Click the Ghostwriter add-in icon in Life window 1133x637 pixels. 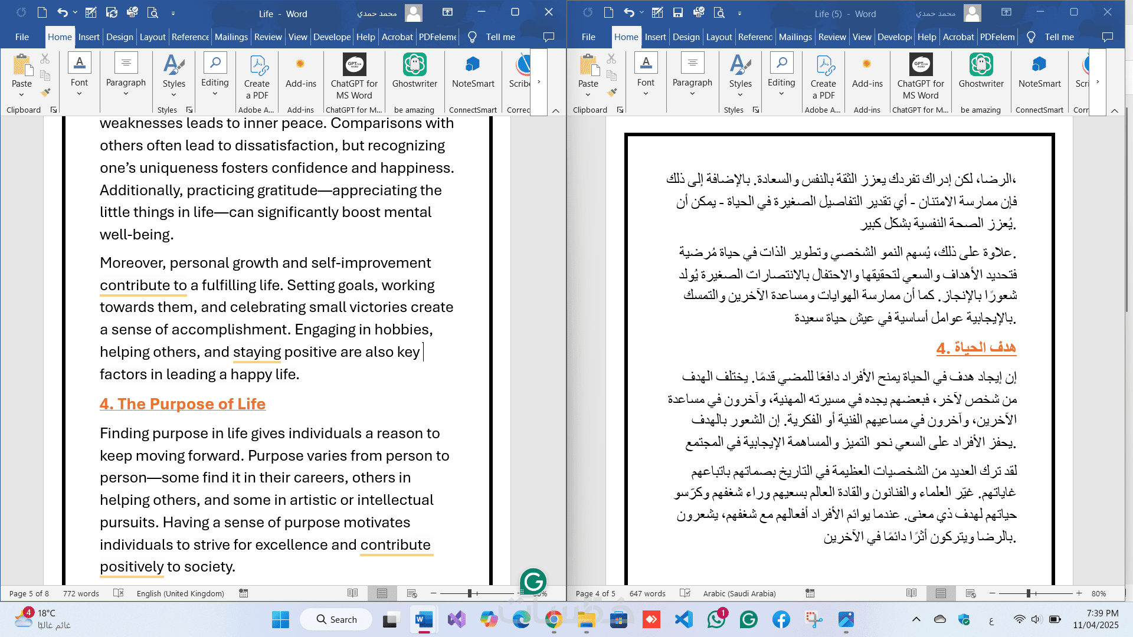tap(414, 65)
